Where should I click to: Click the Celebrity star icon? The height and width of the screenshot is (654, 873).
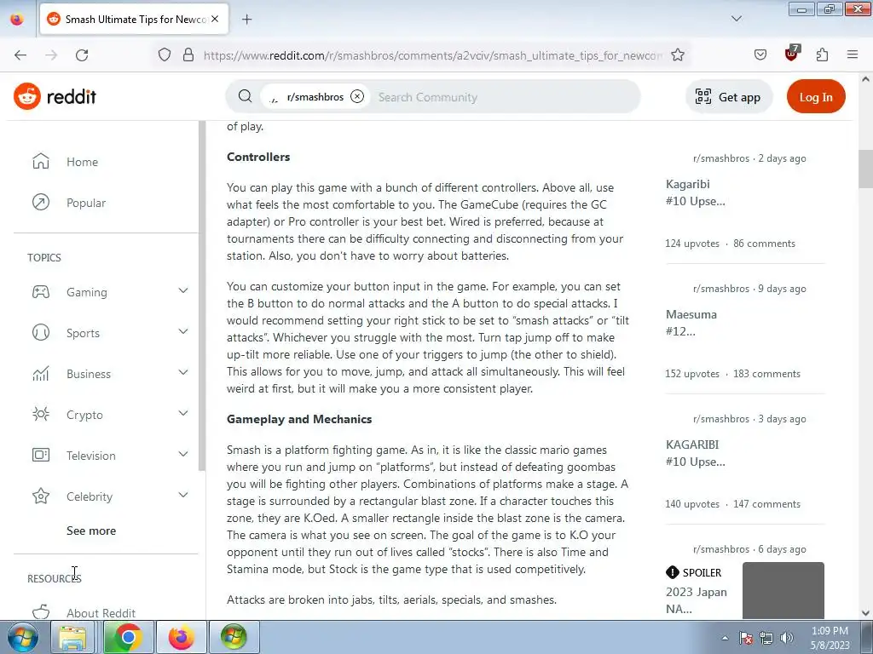click(41, 496)
